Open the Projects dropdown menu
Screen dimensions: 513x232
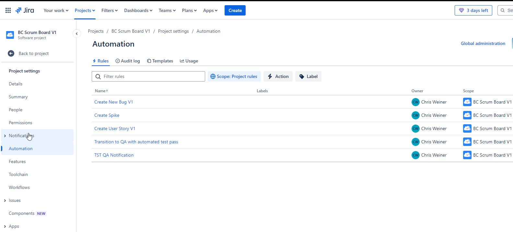(85, 10)
